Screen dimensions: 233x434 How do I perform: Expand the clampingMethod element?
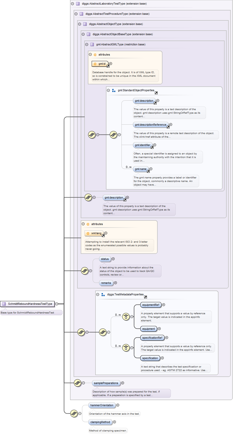point(114,422)
